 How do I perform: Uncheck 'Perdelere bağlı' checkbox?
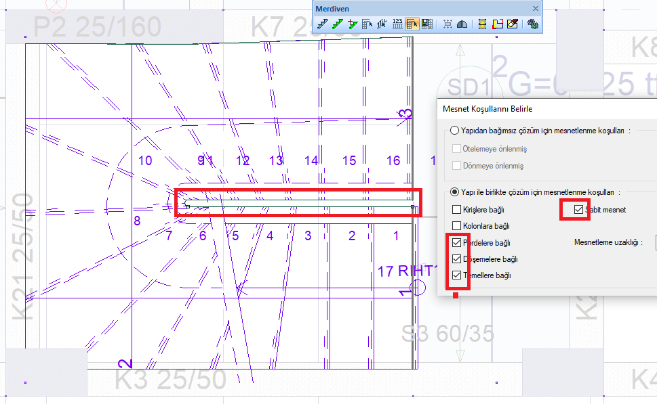coord(456,242)
